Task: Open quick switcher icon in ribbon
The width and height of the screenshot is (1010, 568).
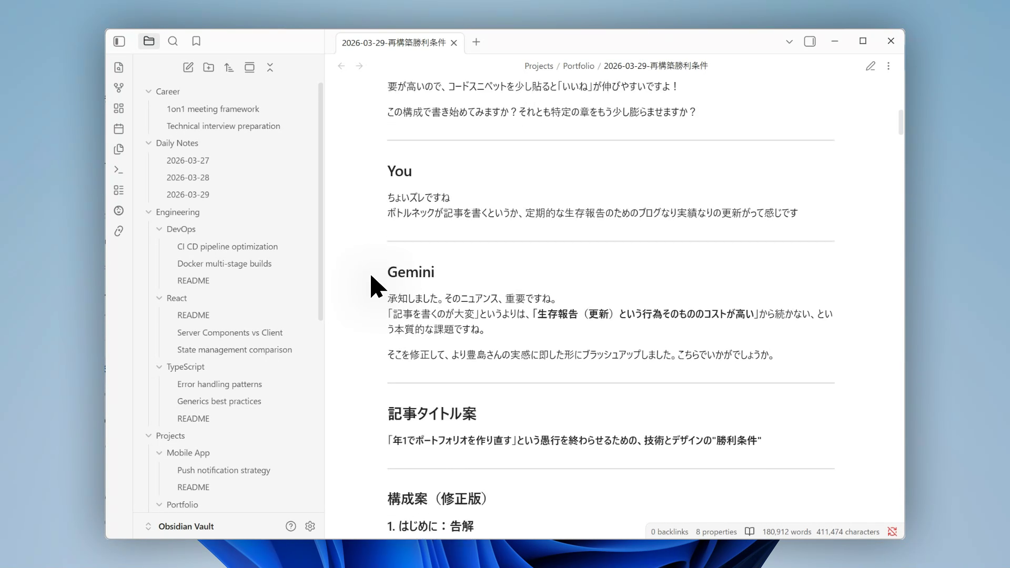Action: coord(119,67)
